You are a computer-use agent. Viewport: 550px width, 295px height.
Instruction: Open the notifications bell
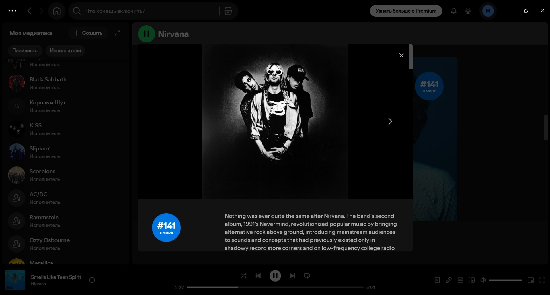coord(453,11)
